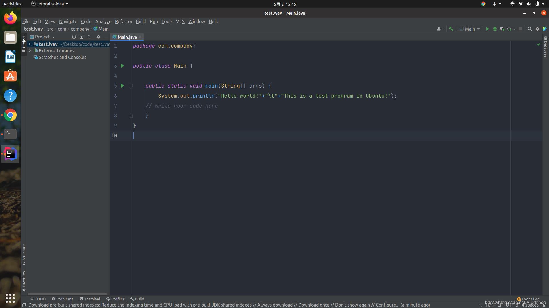The height and width of the screenshot is (308, 549).
Task: Open the Navigate menu
Action: [68, 21]
